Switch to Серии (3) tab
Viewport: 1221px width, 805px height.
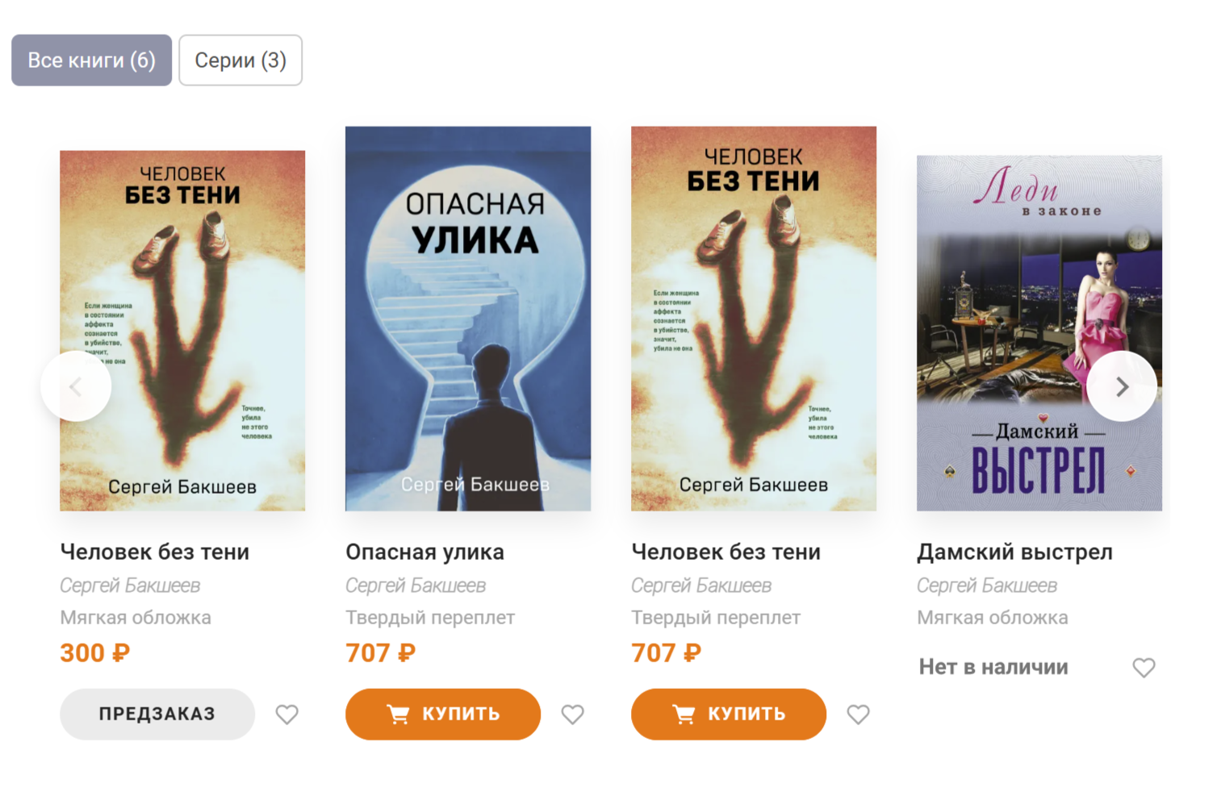click(x=240, y=60)
